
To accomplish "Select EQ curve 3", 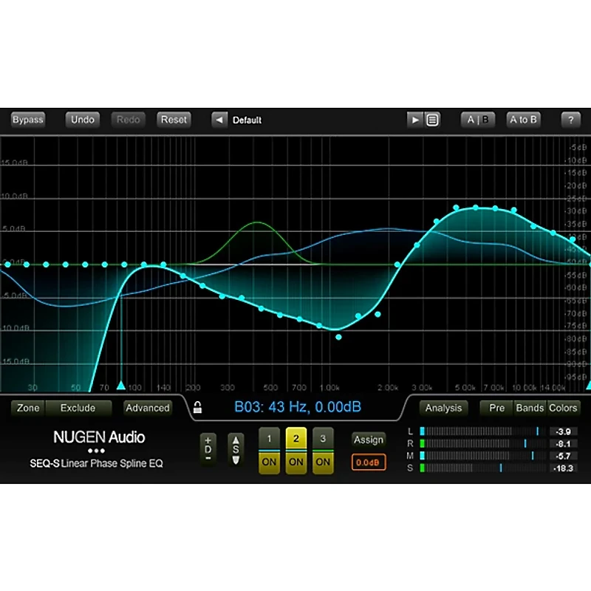I will point(323,439).
